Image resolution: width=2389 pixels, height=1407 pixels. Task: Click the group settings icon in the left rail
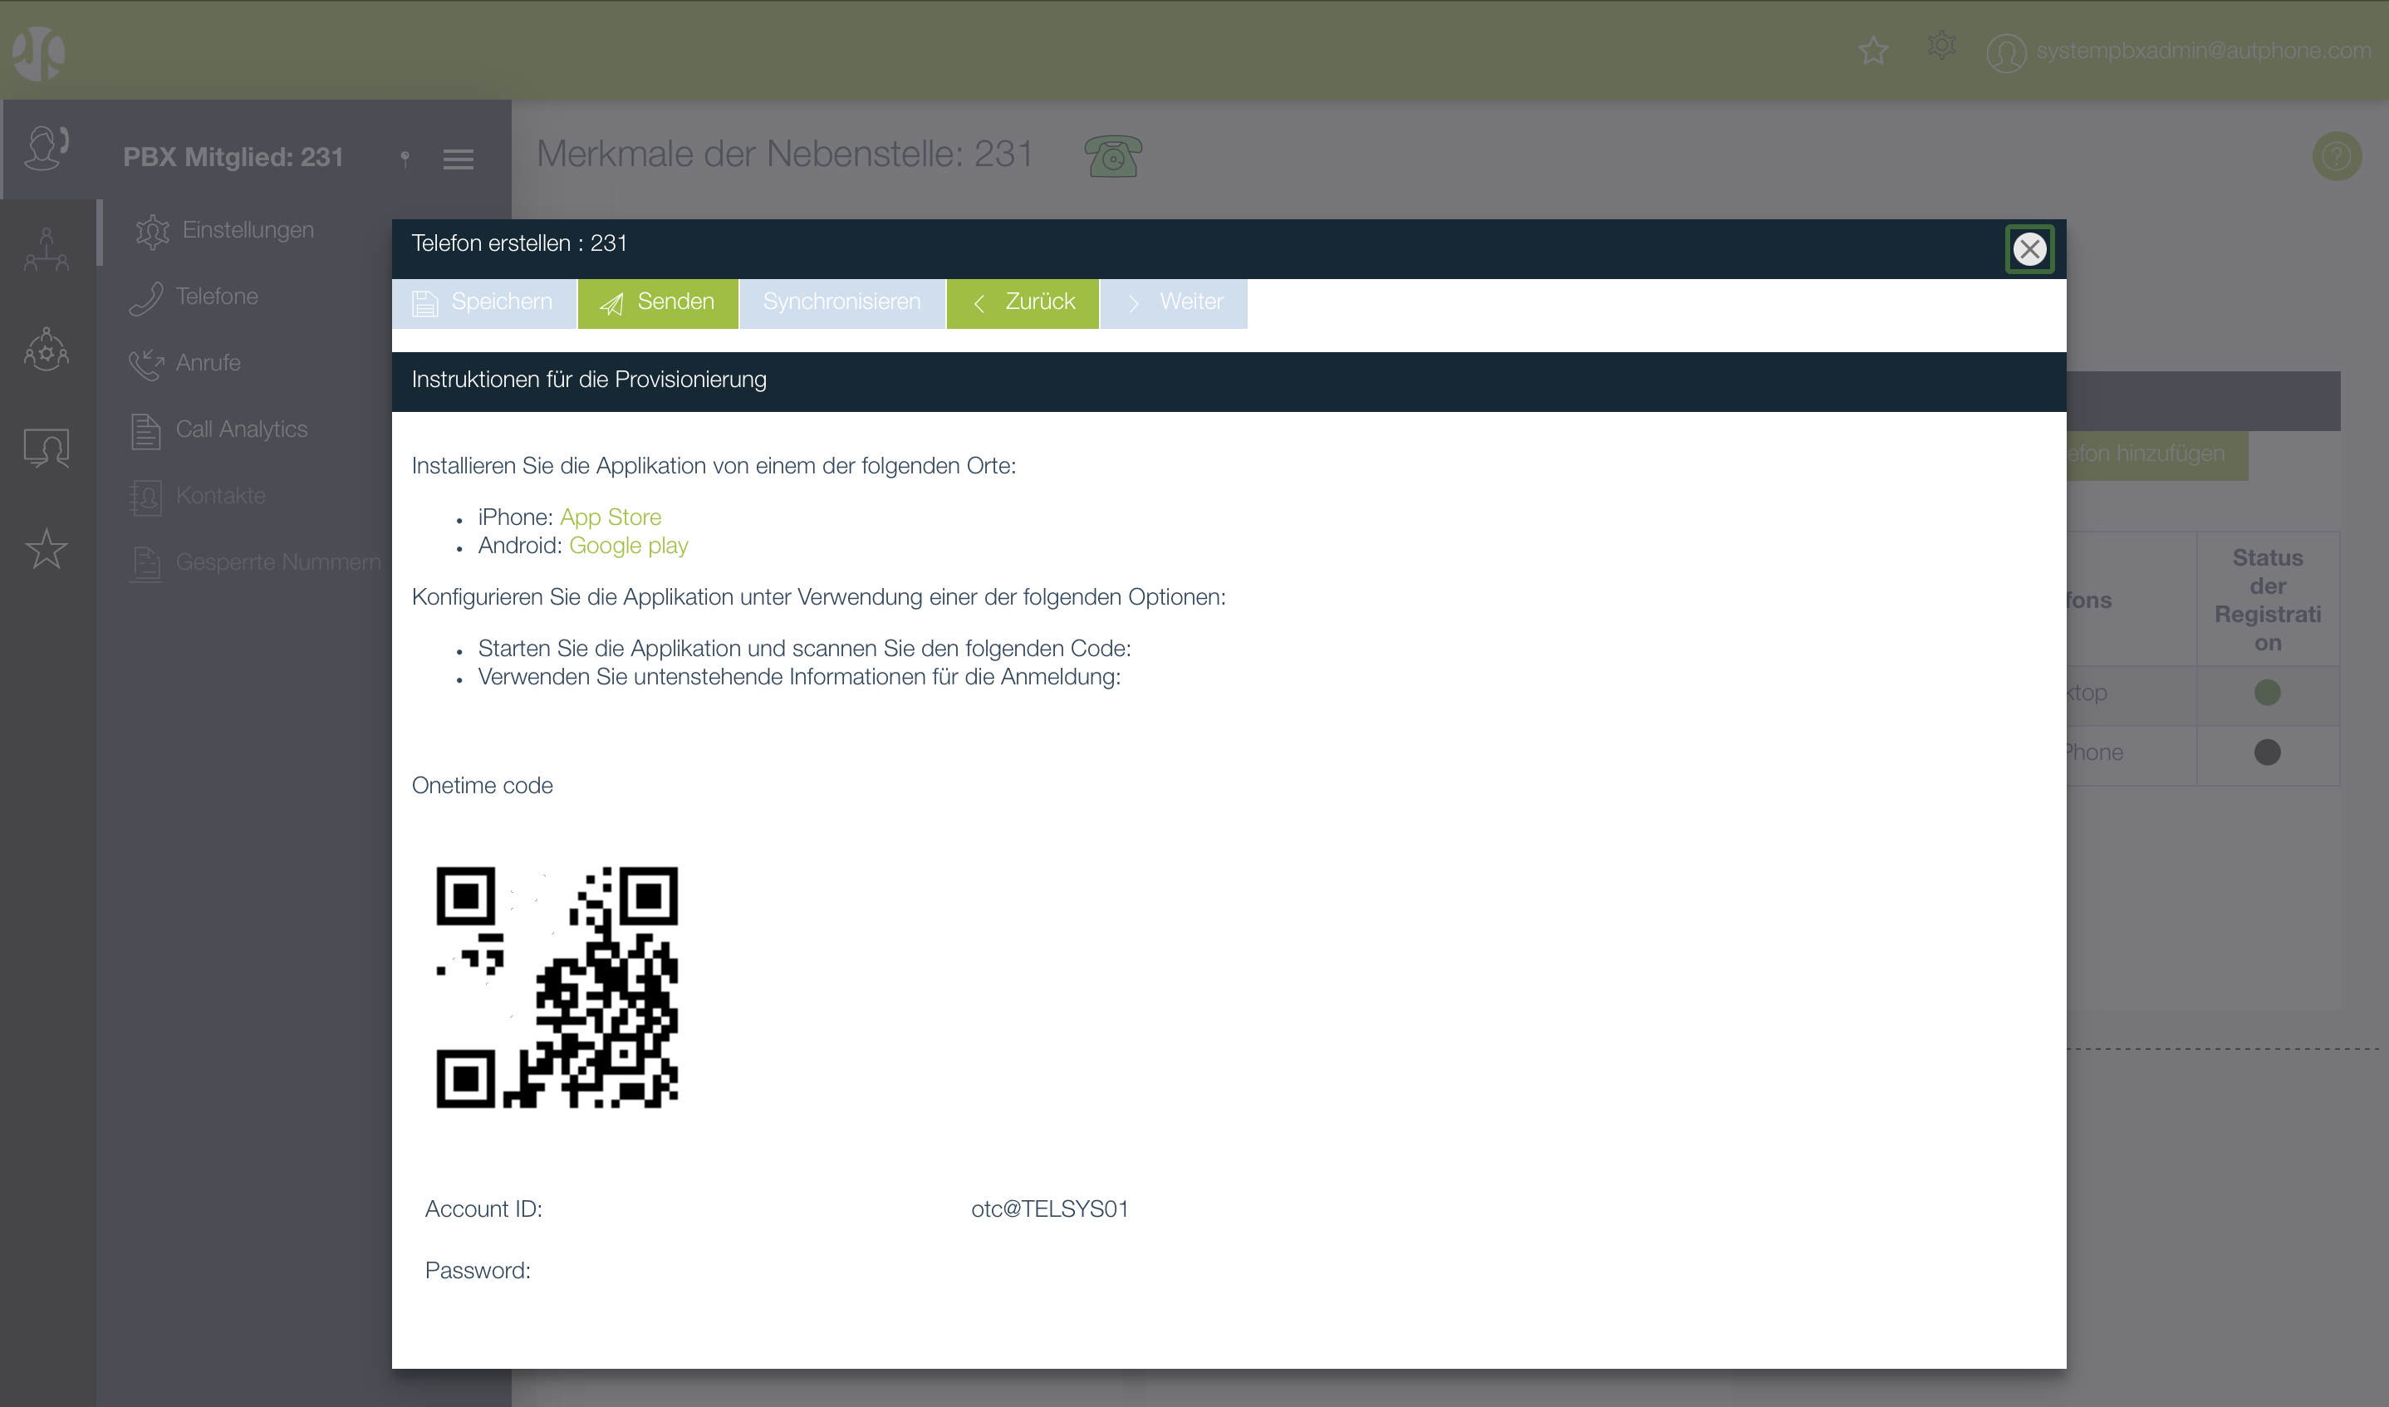pyautogui.click(x=47, y=350)
